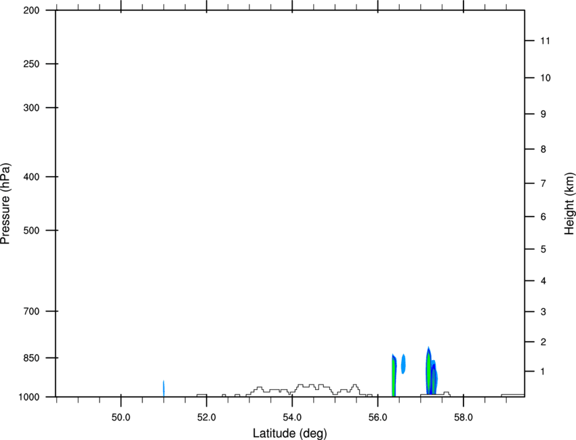Click the 6 km height label

[x=543, y=217]
